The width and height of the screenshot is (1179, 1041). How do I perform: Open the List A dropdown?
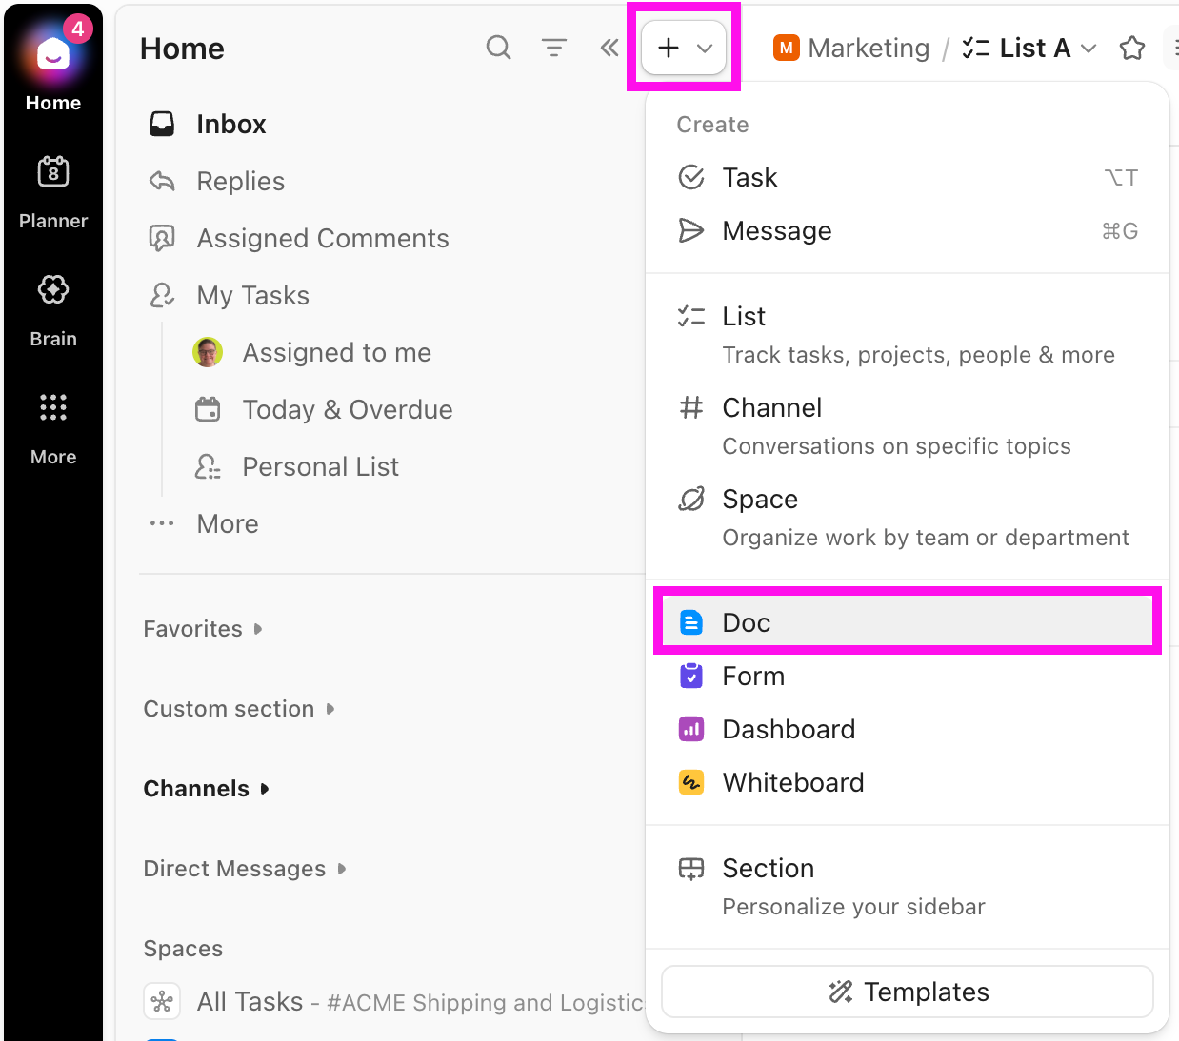(1089, 49)
